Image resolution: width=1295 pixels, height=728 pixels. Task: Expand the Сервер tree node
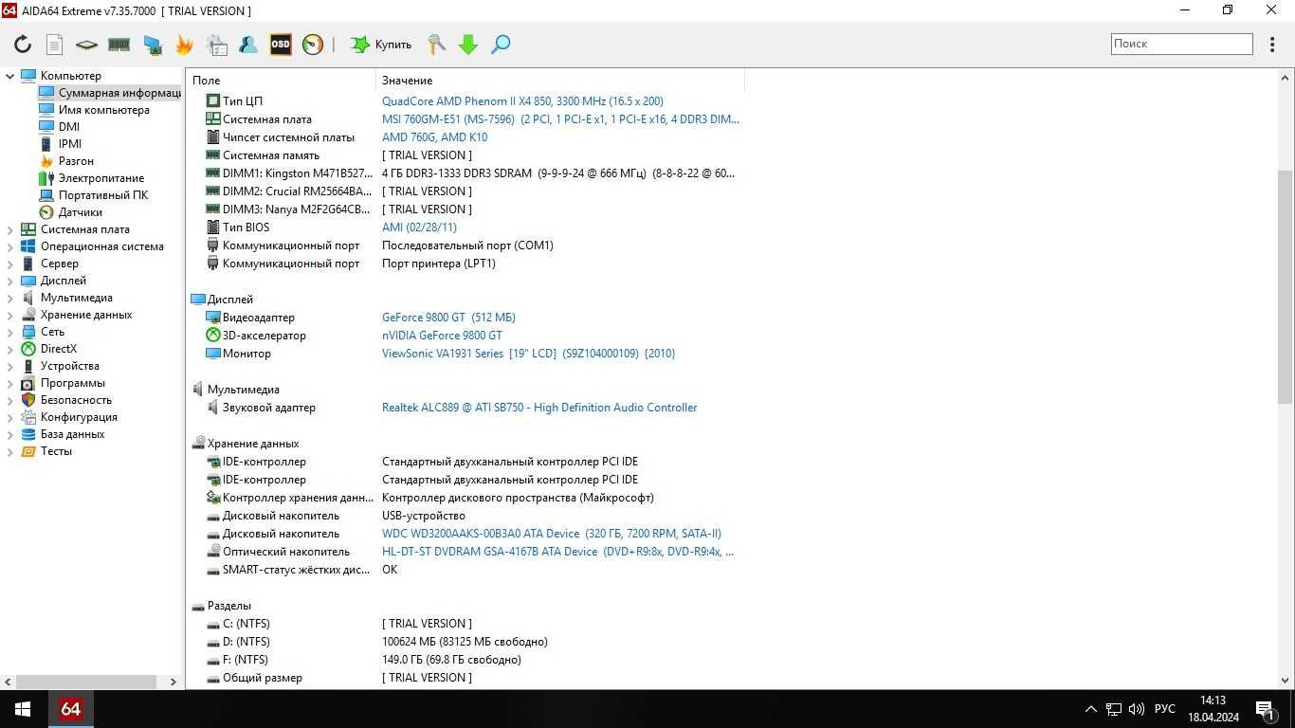(10, 264)
